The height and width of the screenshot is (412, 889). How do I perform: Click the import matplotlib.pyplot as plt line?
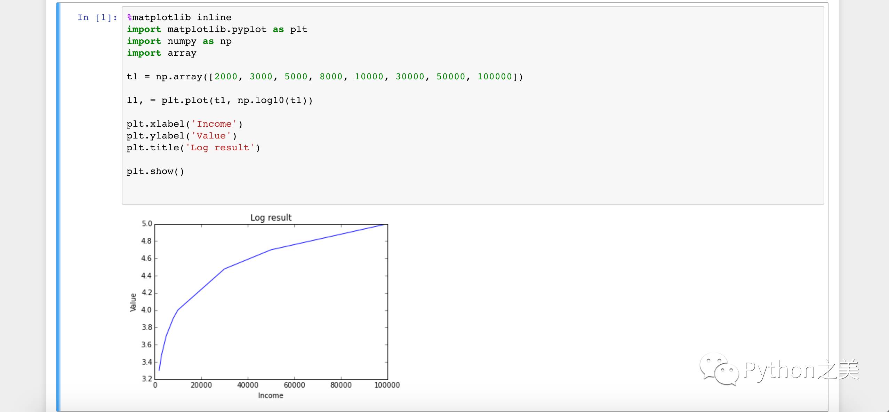click(x=217, y=29)
